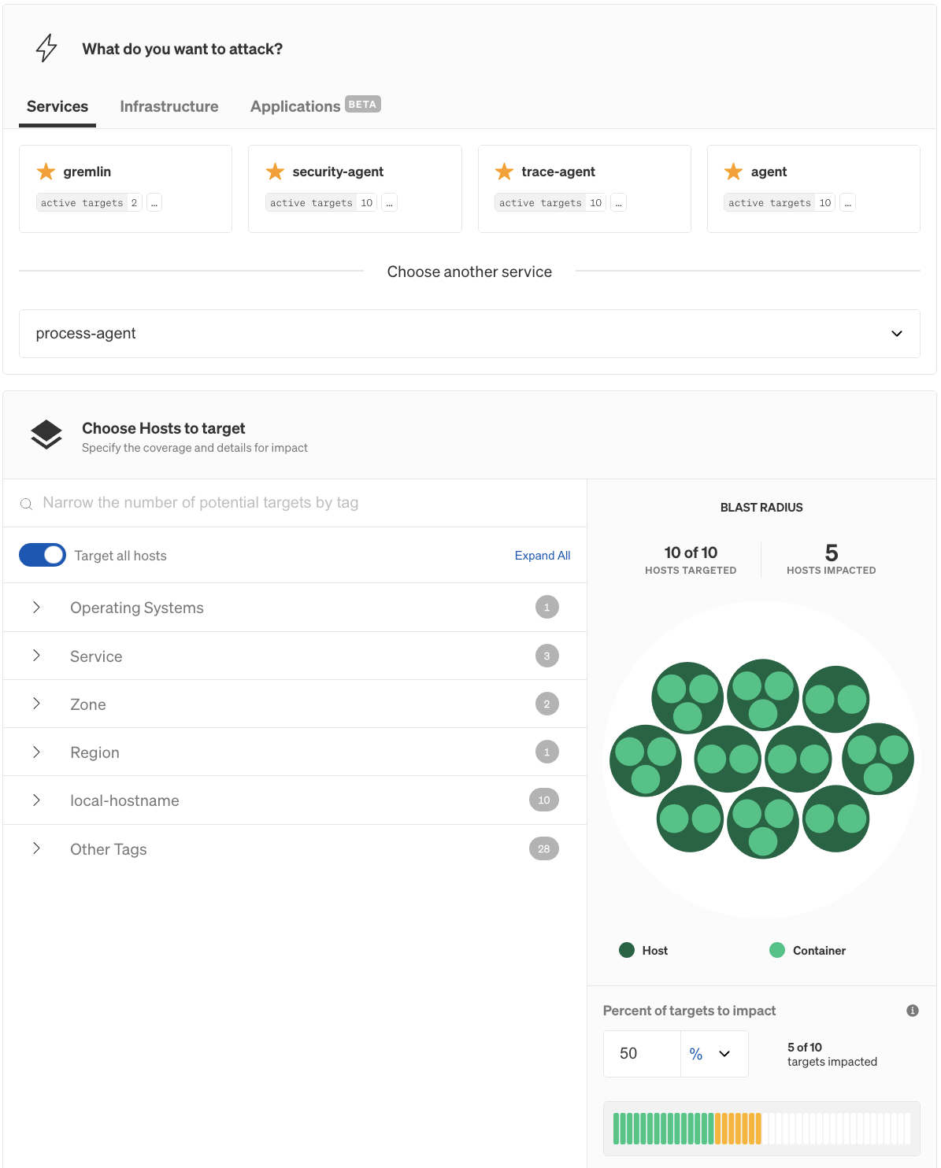The height and width of the screenshot is (1168, 941).
Task: Switch to the Infrastructure tab
Action: click(x=169, y=107)
